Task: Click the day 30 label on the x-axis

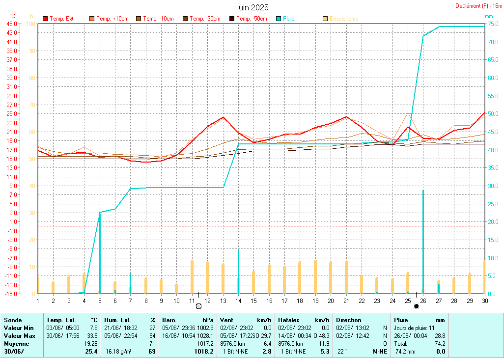Action: click(x=485, y=300)
